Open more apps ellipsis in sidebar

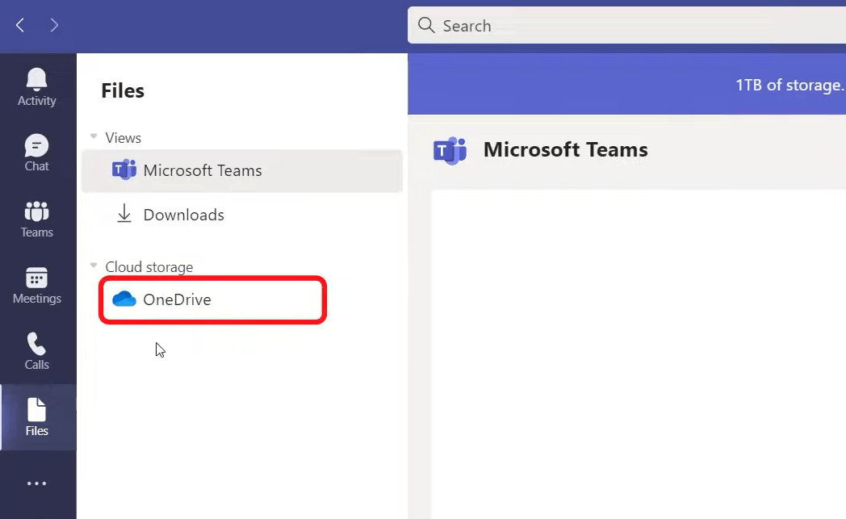36,483
